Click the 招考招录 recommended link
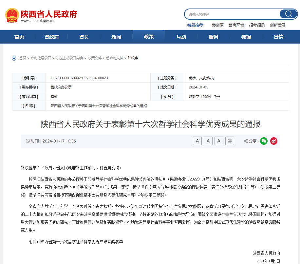Image resolution: width=300 pixels, height=264 pixels. 257,25
